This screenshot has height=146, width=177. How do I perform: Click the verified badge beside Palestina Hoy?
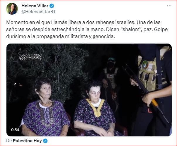[x=45, y=141]
